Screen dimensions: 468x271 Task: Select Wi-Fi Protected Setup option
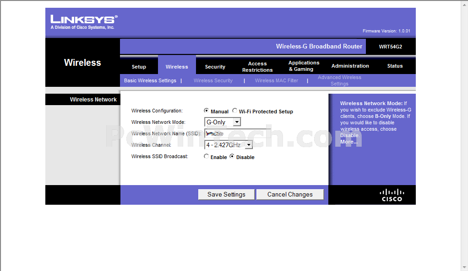pos(234,111)
